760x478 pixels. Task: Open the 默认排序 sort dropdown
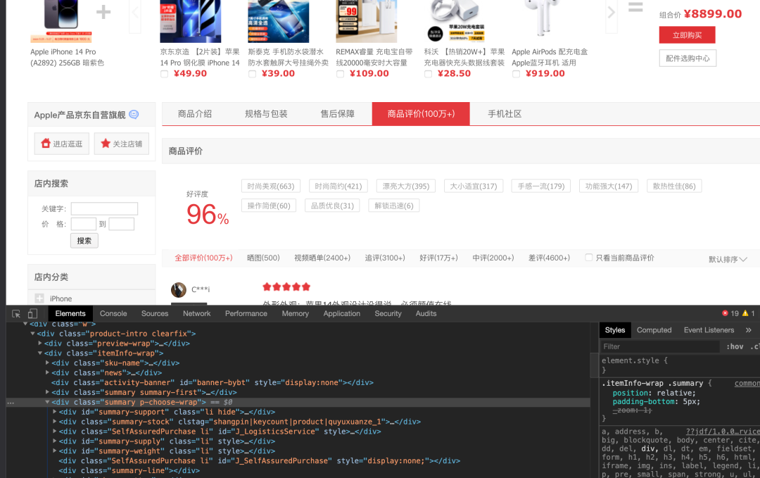pyautogui.click(x=728, y=259)
